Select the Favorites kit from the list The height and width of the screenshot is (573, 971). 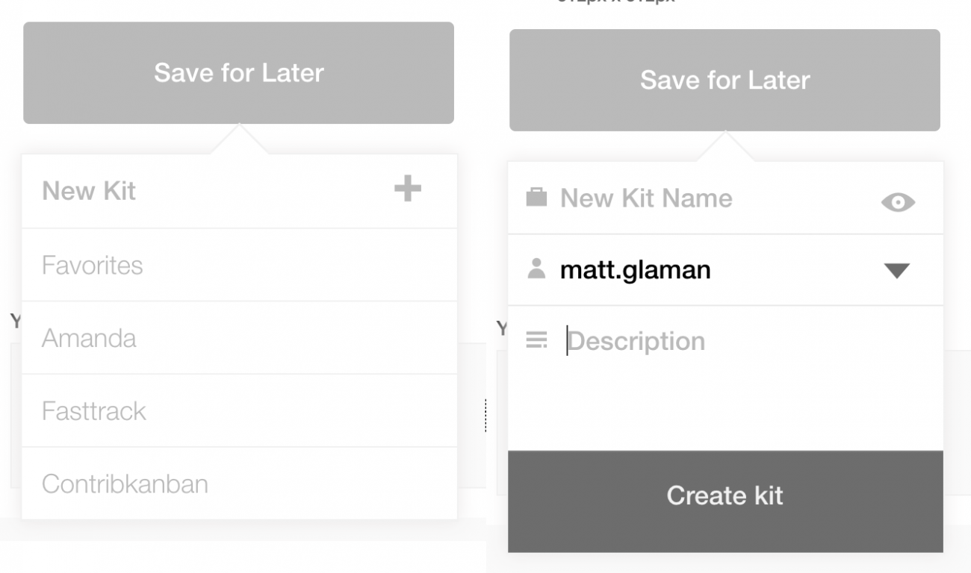(x=239, y=265)
